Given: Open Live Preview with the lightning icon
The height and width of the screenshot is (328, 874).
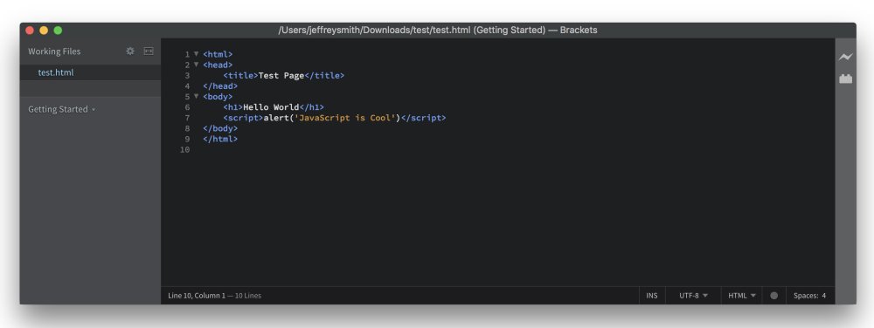Looking at the screenshot, I should click(845, 57).
